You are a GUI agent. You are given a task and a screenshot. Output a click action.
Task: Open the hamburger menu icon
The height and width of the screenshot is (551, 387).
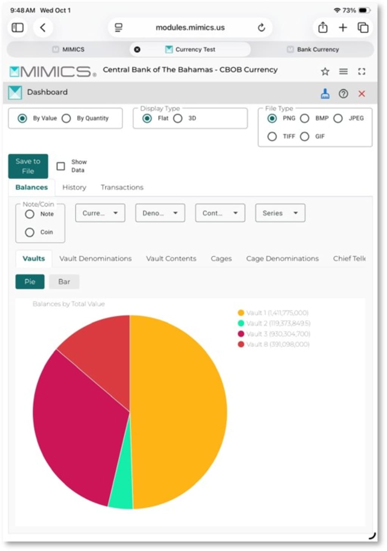343,71
